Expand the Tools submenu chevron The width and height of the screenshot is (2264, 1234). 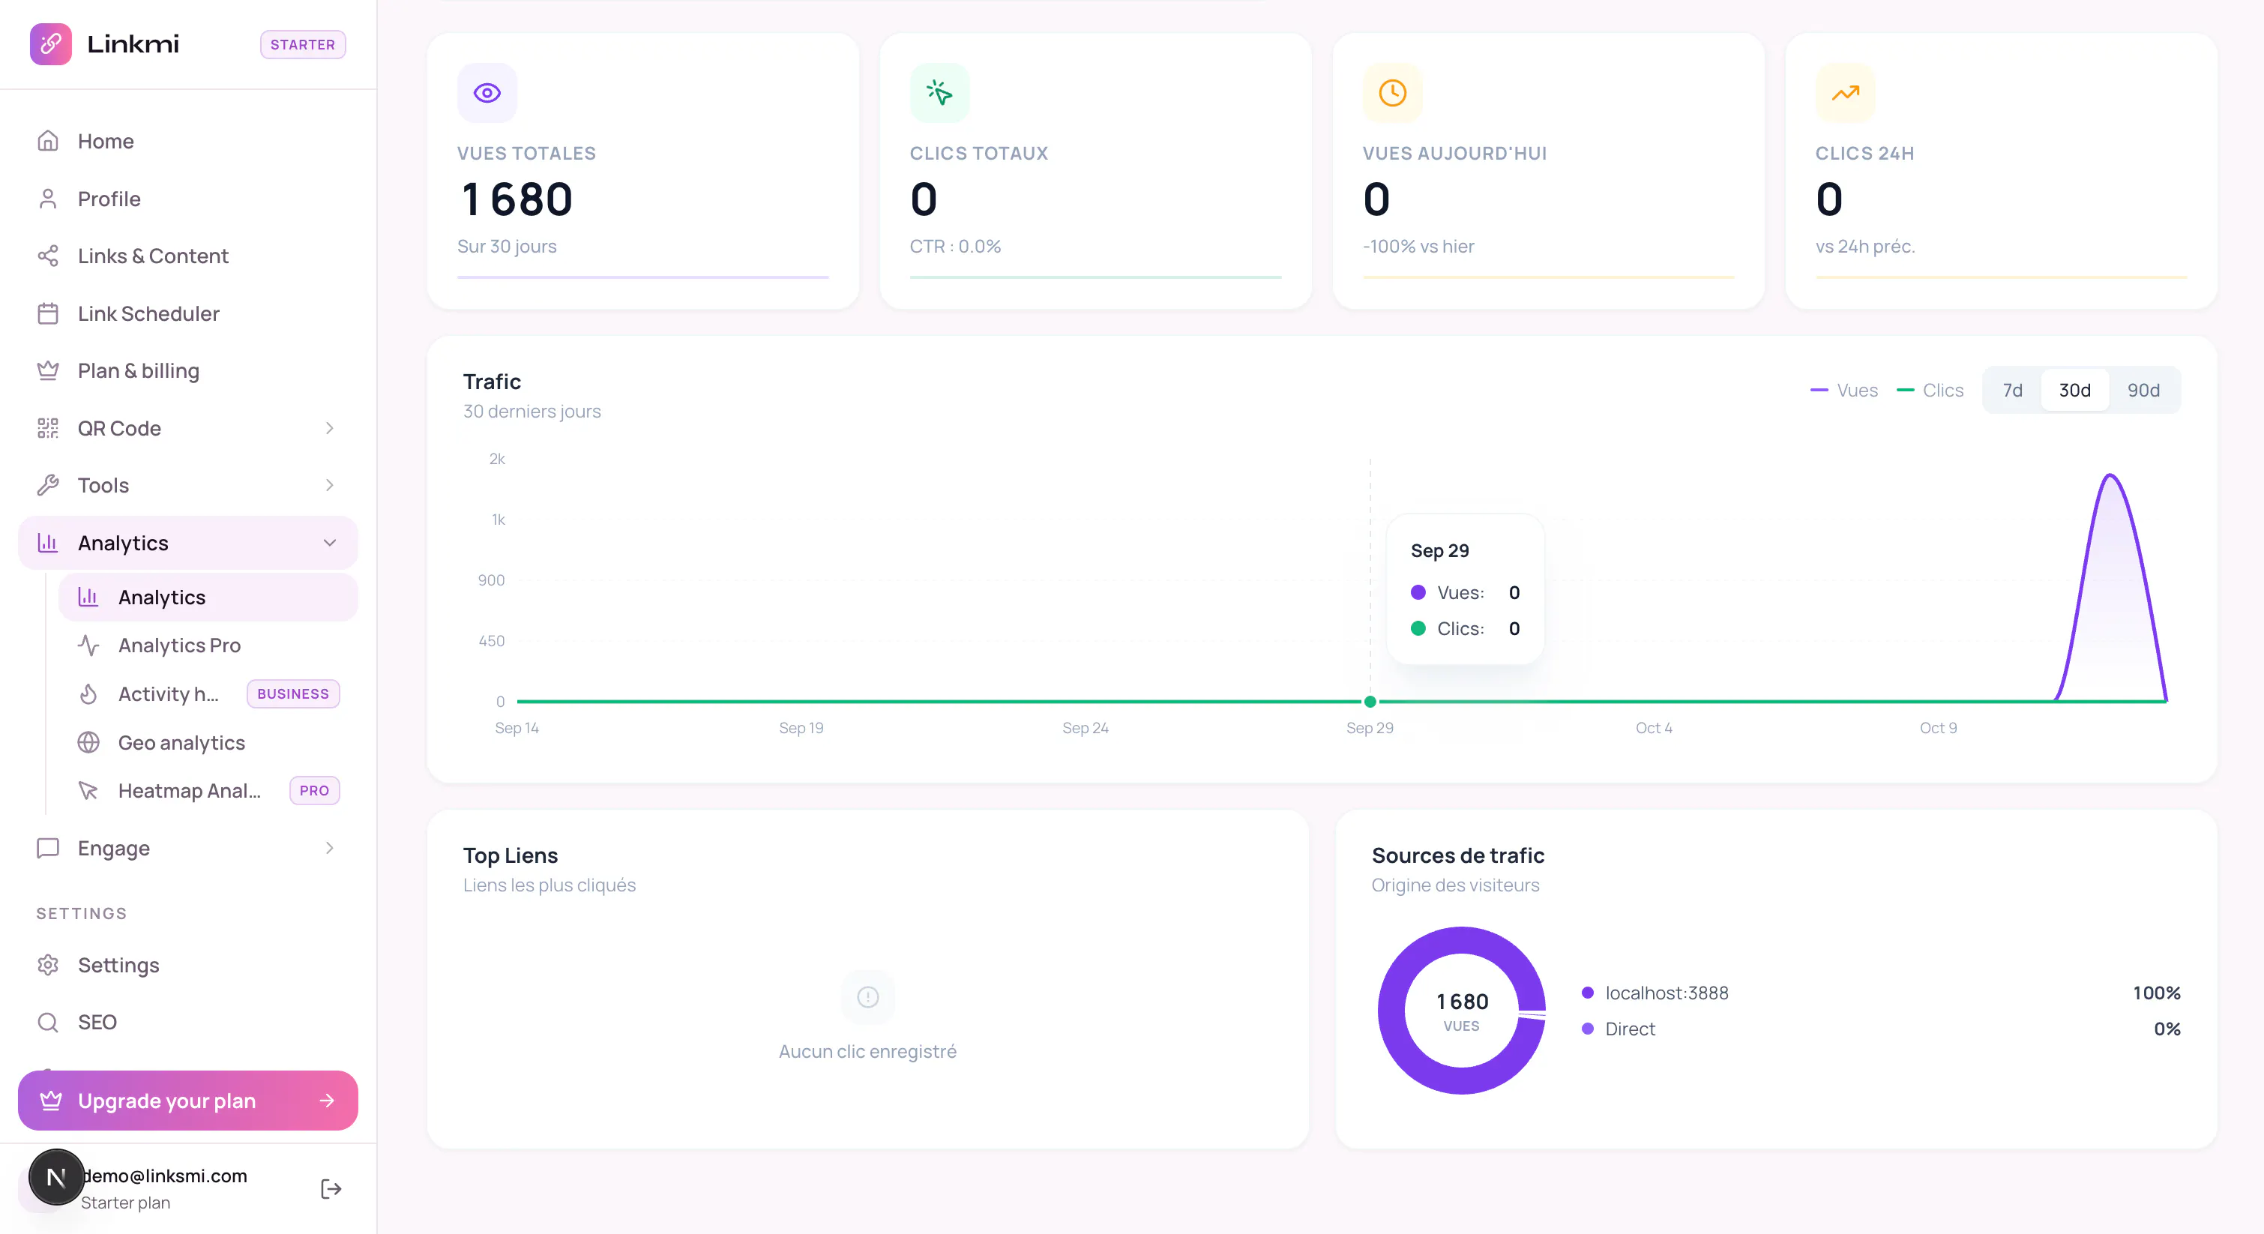(330, 485)
